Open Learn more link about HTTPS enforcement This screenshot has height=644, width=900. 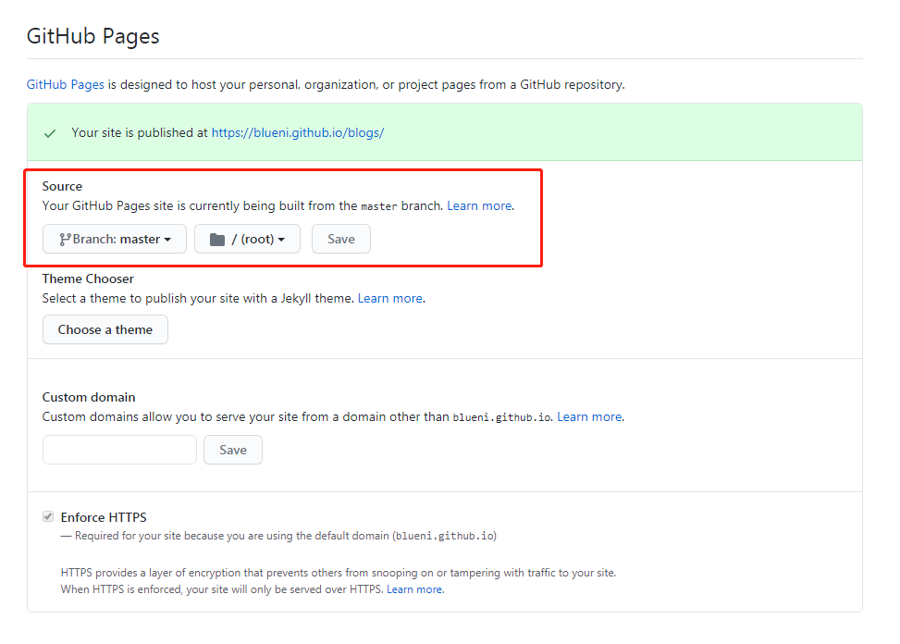(414, 589)
